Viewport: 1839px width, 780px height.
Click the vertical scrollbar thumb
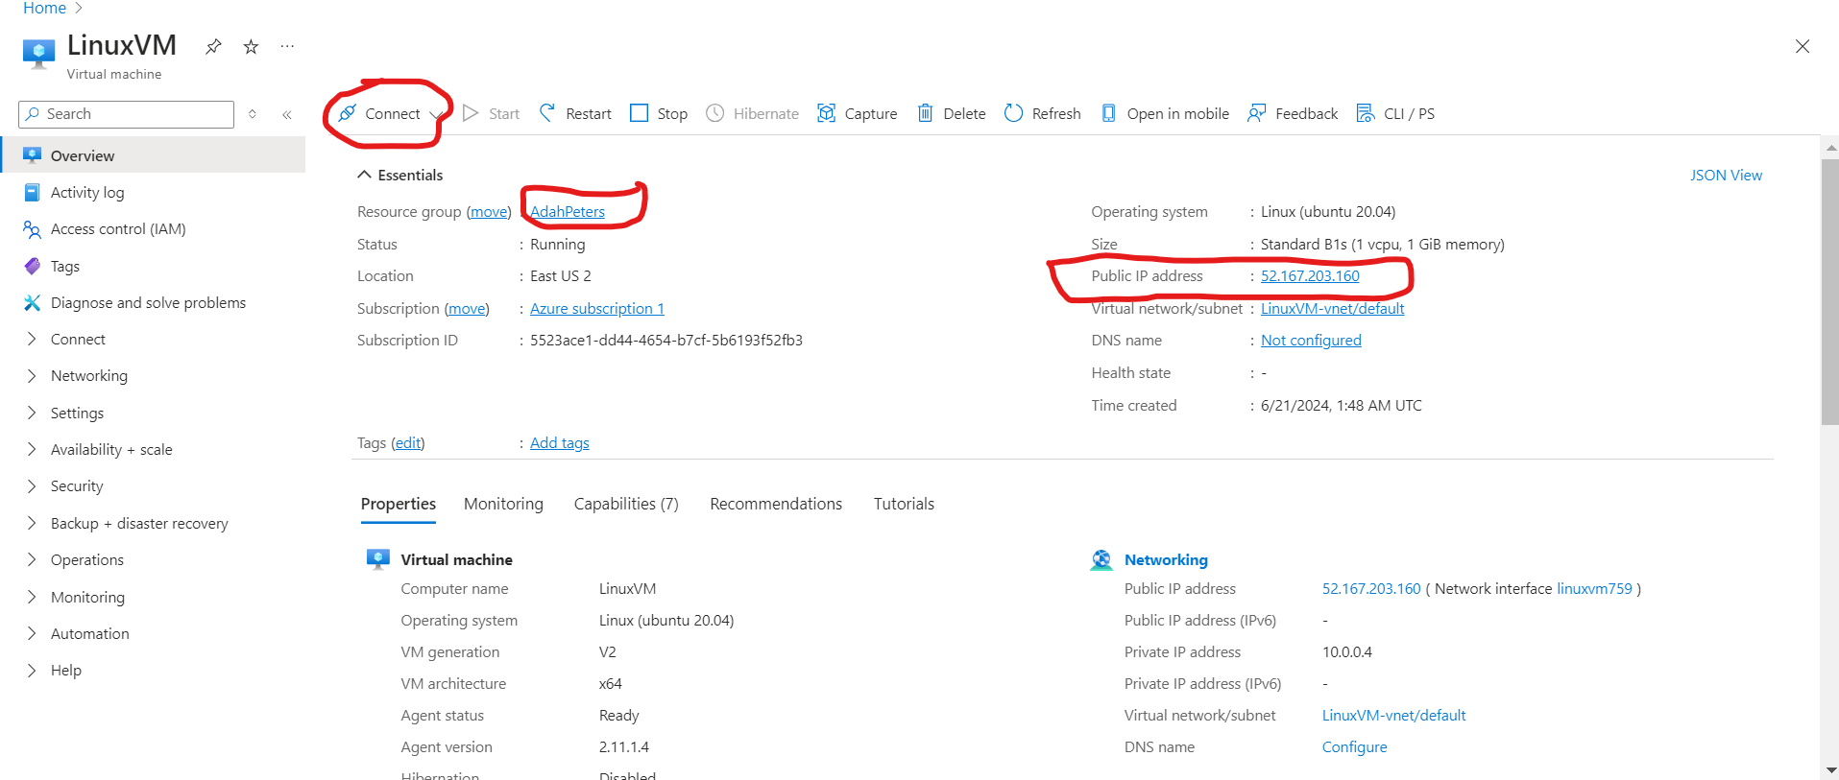pyautogui.click(x=1830, y=291)
